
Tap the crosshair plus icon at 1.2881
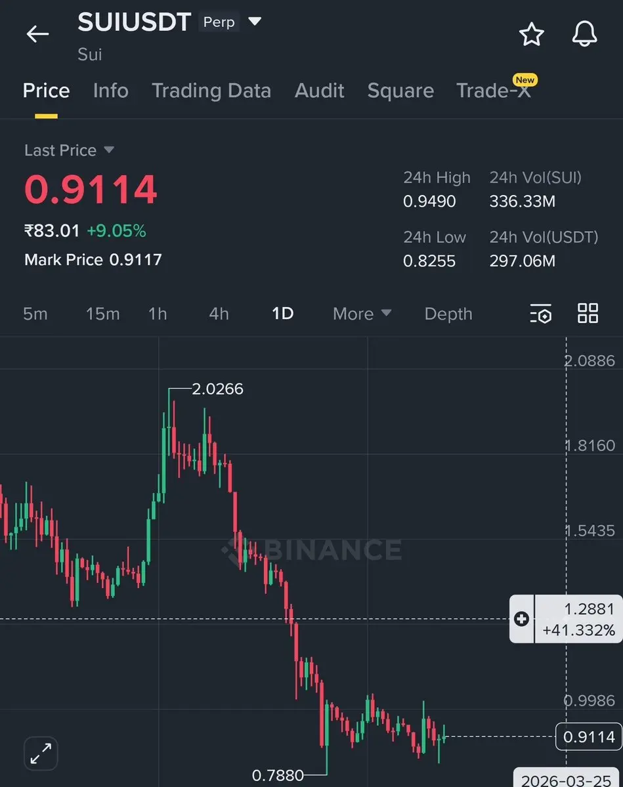coord(522,619)
